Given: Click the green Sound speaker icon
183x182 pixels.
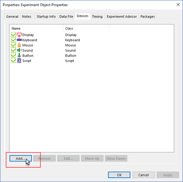Looking at the screenshot, I should click(x=19, y=50).
